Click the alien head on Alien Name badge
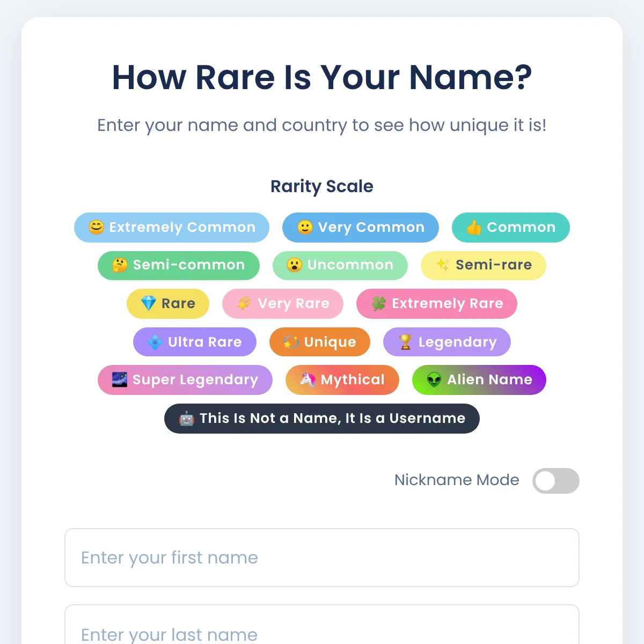Screen dimensions: 644x644 (x=434, y=380)
